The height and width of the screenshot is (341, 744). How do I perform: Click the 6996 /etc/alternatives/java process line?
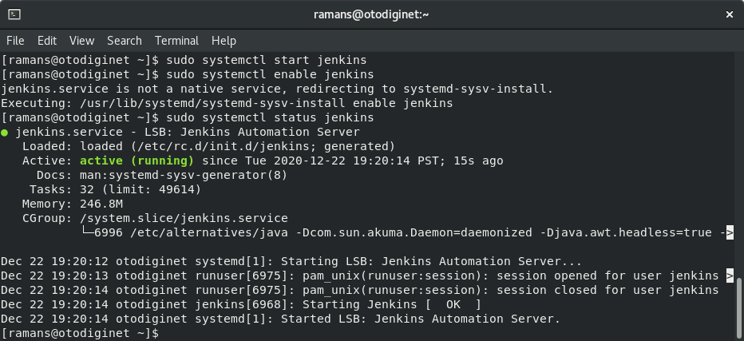(x=406, y=232)
